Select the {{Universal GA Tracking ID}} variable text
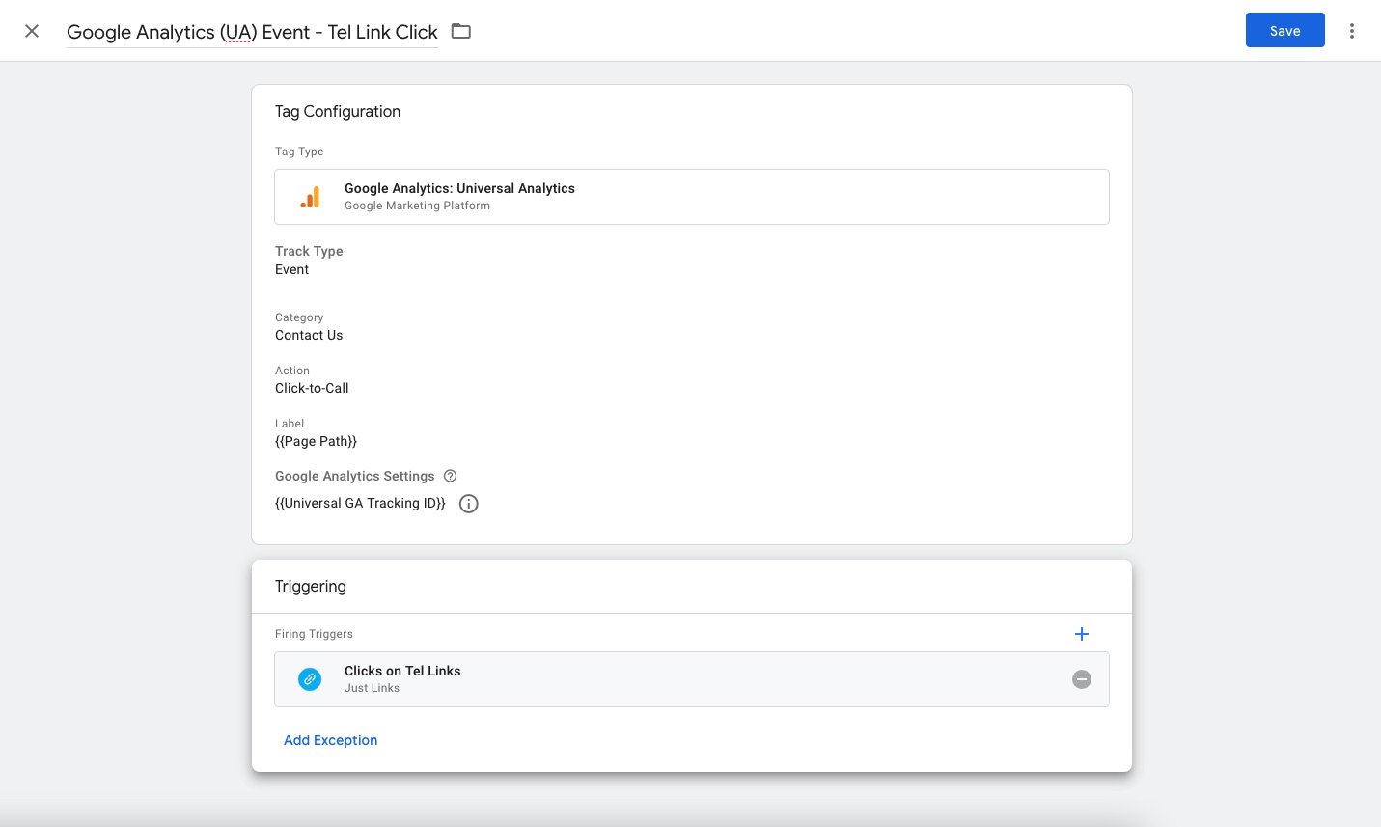Screen dimensions: 1381x827 coord(360,504)
